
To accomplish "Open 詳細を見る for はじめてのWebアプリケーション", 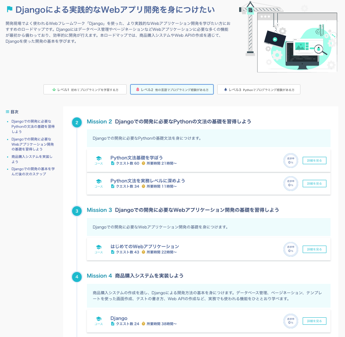I will (x=315, y=249).
